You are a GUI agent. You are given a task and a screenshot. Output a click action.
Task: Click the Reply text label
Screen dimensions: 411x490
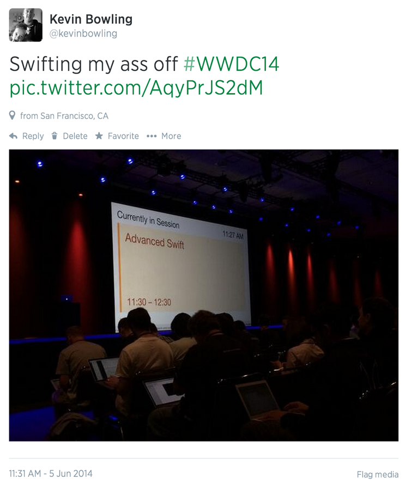33,136
